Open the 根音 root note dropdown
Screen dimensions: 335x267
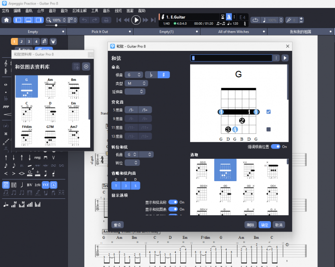134,75
